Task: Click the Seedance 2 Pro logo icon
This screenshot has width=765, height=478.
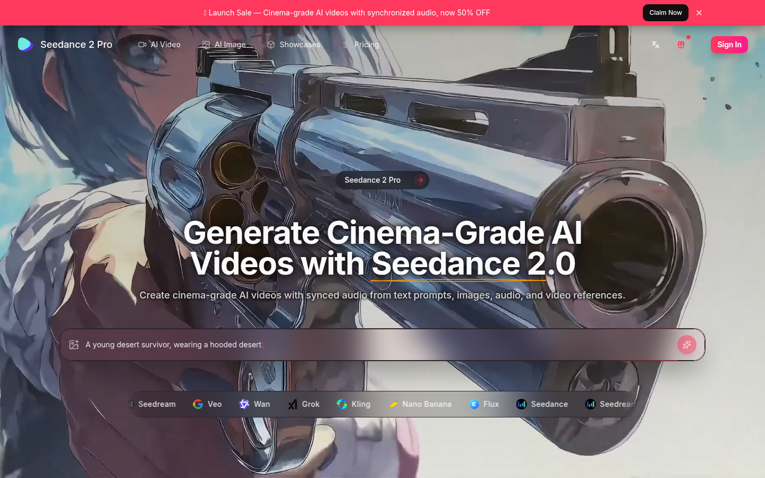Action: pos(25,44)
